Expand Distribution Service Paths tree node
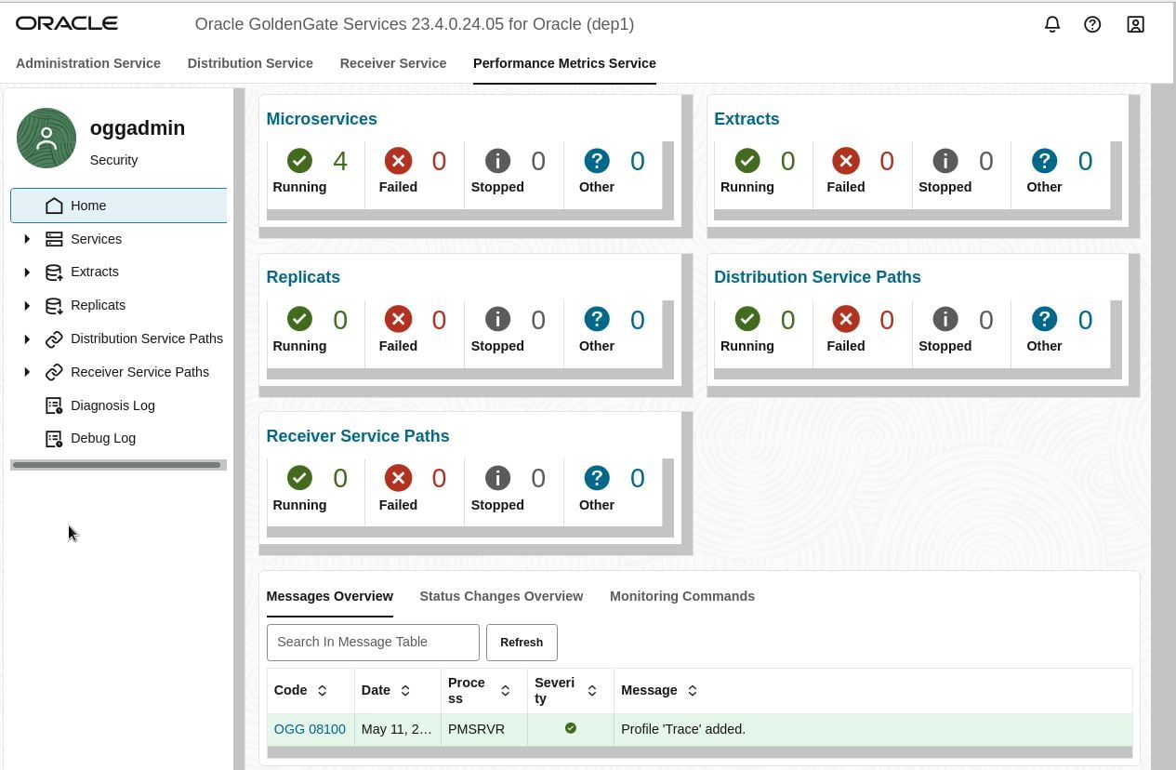Screen dimensions: 1176x770 pyautogui.click(x=27, y=339)
